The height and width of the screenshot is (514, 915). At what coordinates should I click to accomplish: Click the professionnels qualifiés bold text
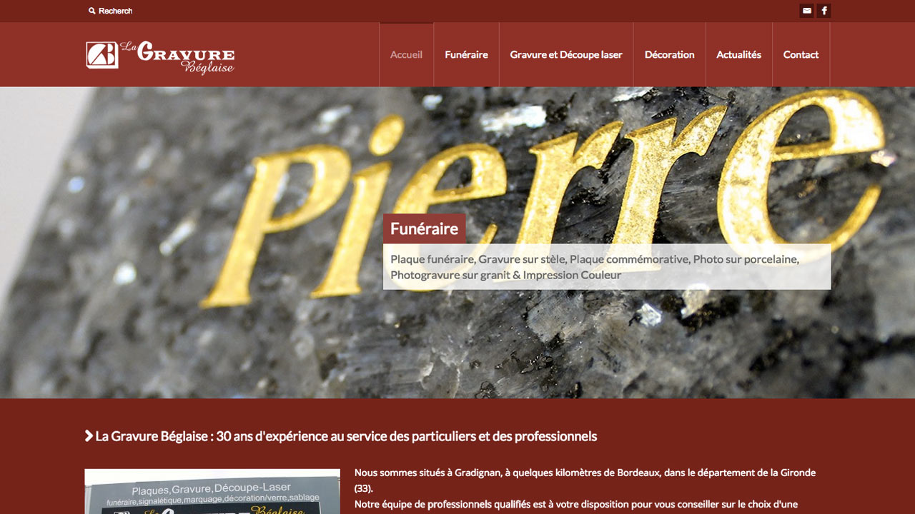click(x=479, y=505)
